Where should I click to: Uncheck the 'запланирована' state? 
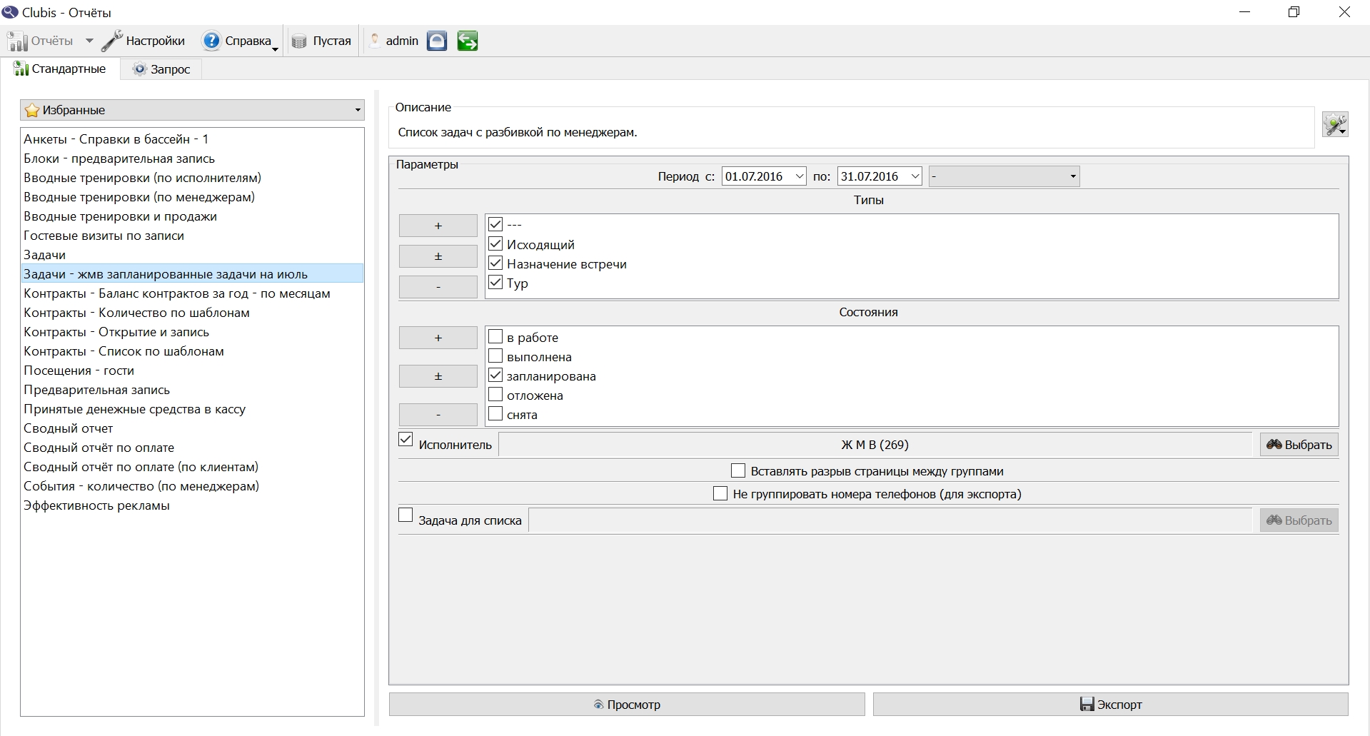pyautogui.click(x=495, y=375)
